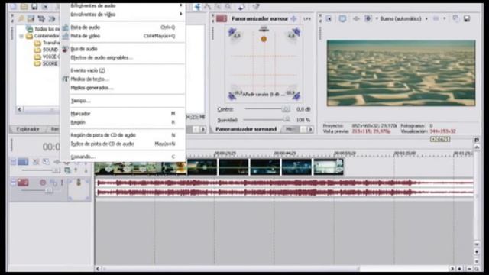This screenshot has width=489, height=275.
Task: Click the rear-right speaker icon in surround panner
Action: [x=296, y=95]
